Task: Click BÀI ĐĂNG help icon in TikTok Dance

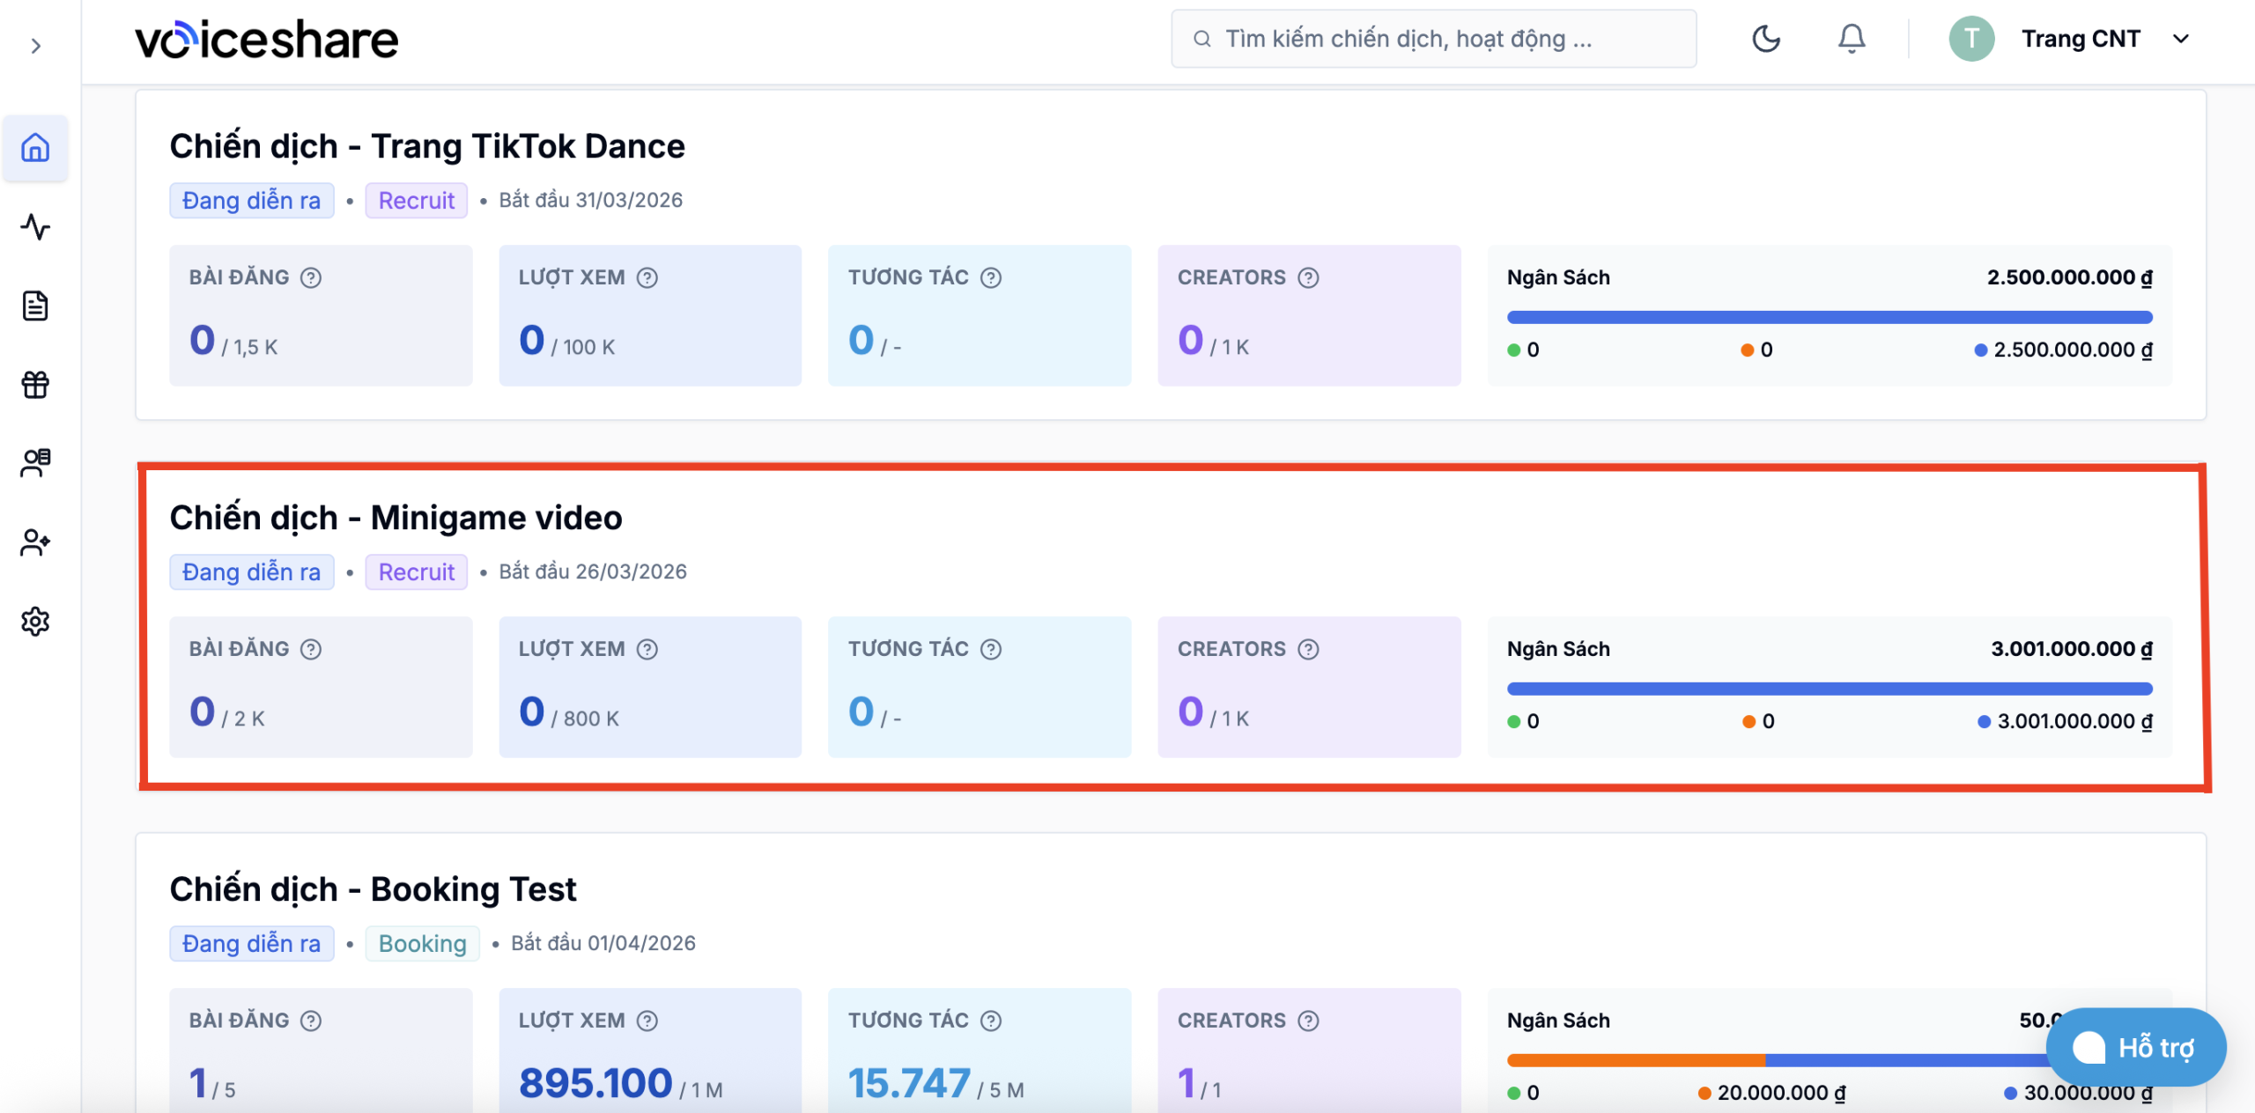Action: 311,277
